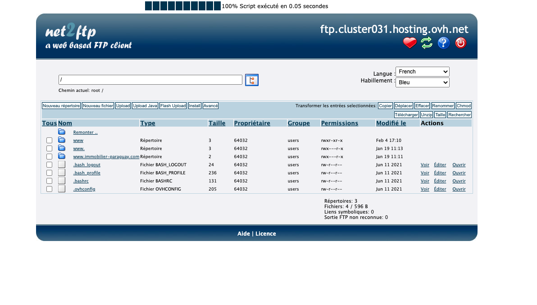
Task: Sort list by Modifié le column header
Action: pos(391,123)
